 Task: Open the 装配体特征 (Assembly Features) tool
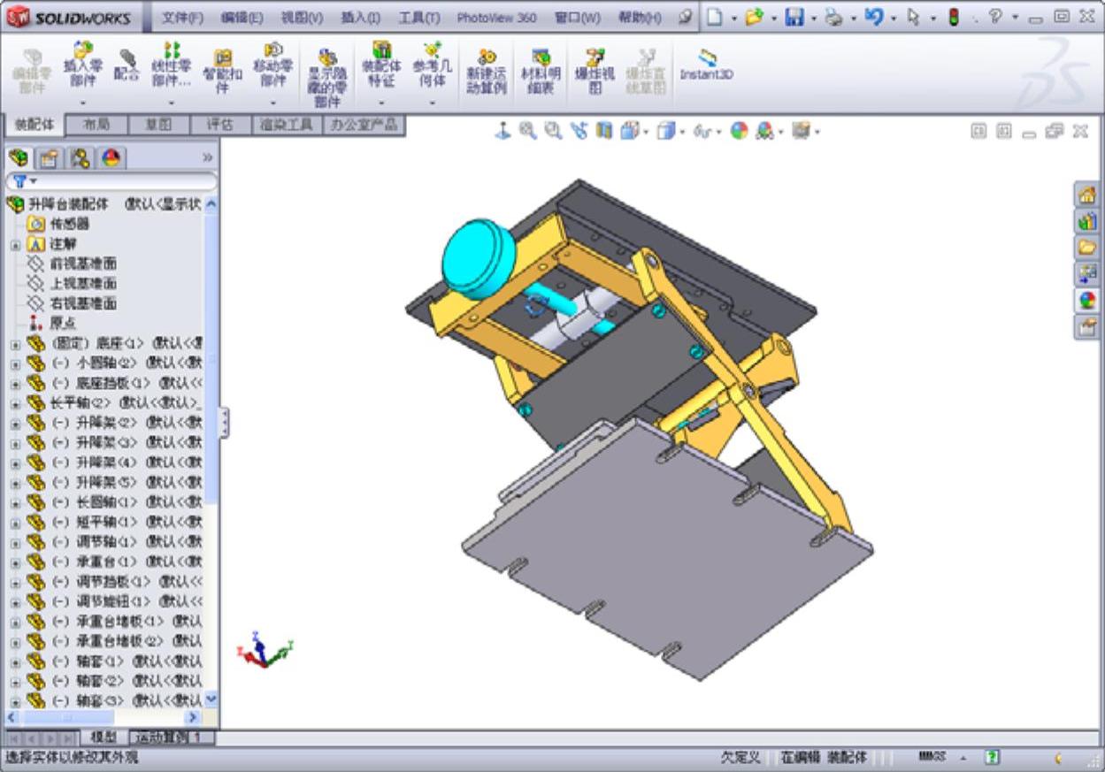point(381,65)
